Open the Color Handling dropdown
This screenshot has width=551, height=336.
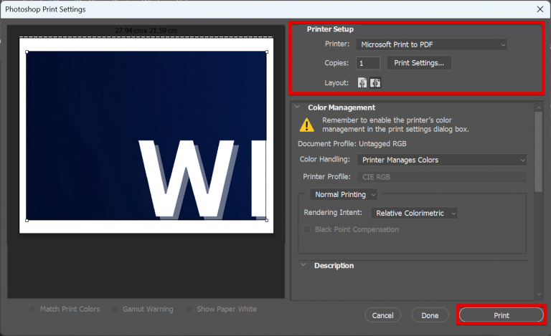click(x=442, y=160)
